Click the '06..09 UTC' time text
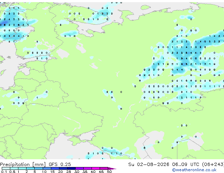The image size is (224, 173). (185, 165)
